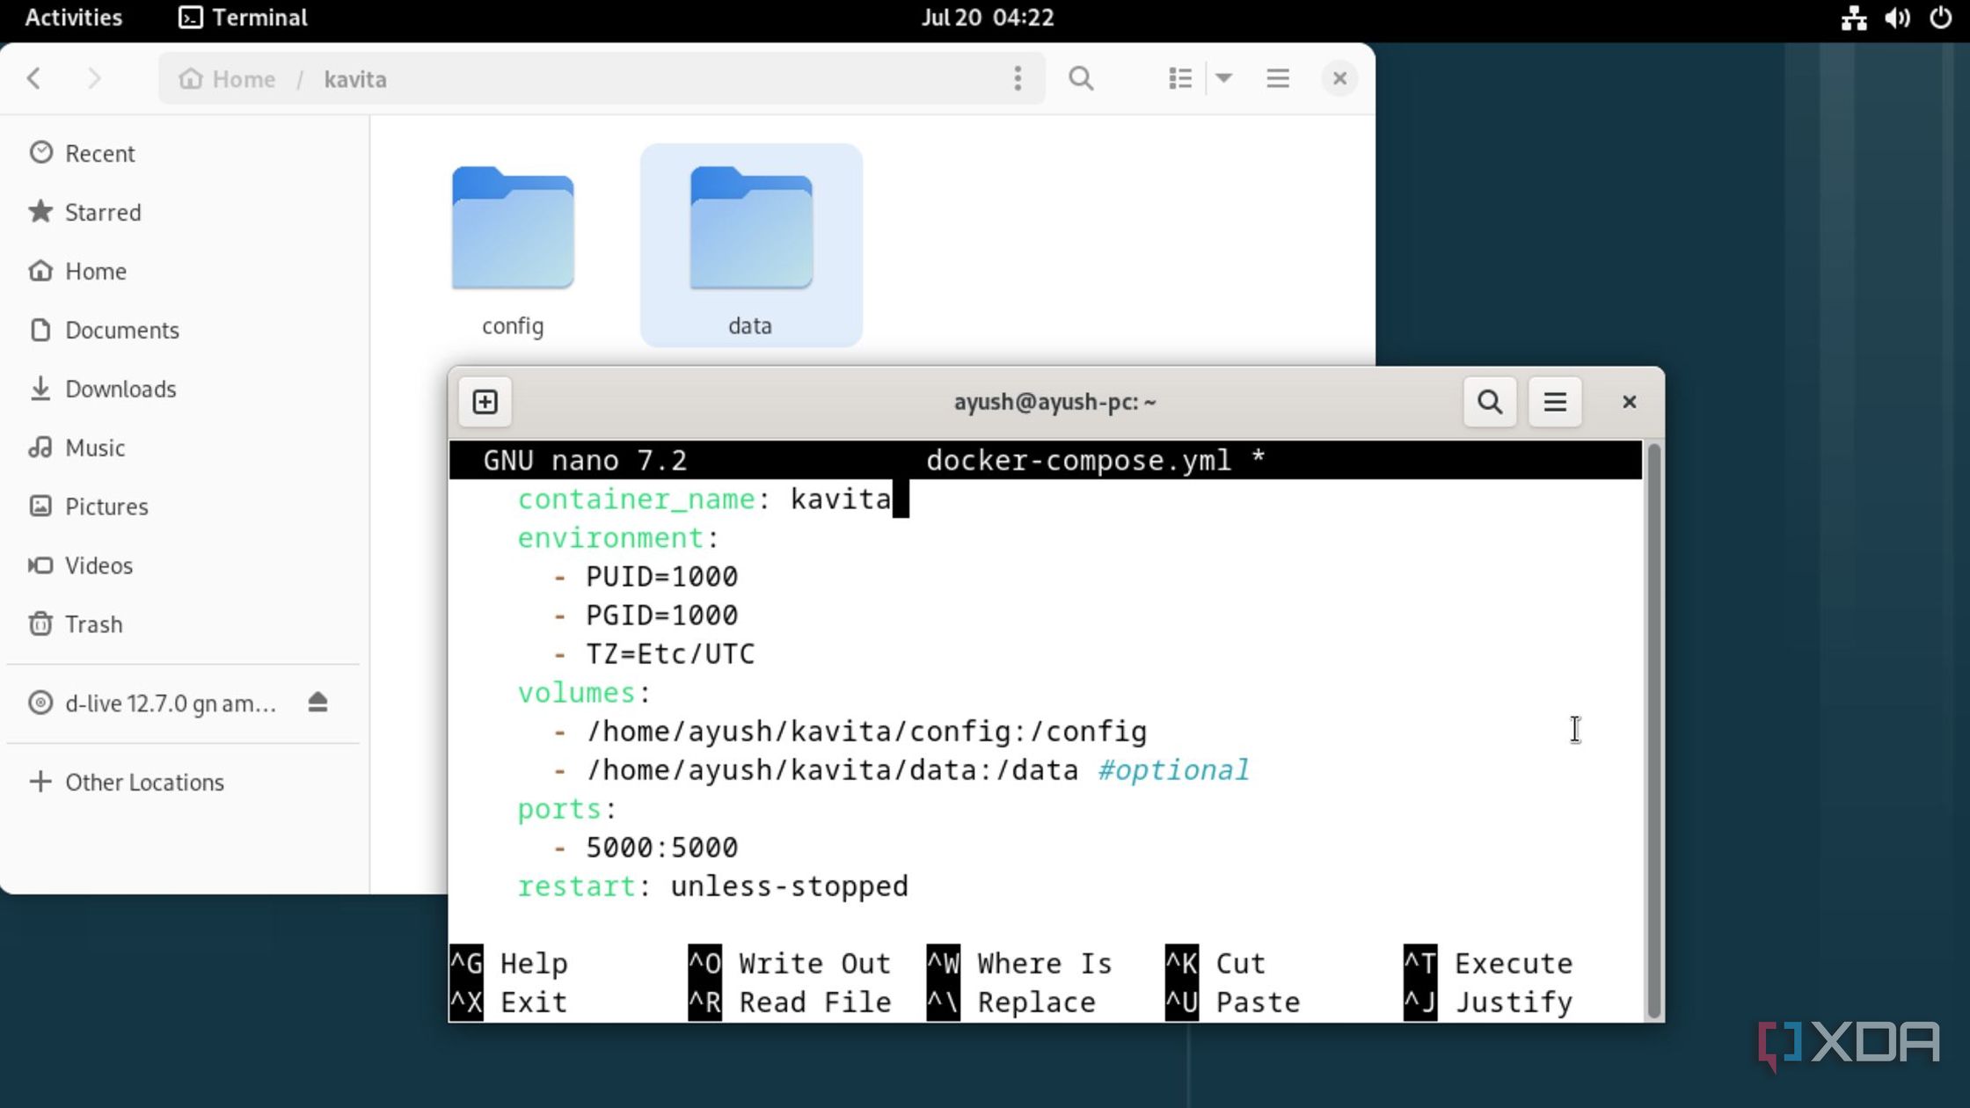Go forward in Files window
1970x1108 pixels.
94,79
